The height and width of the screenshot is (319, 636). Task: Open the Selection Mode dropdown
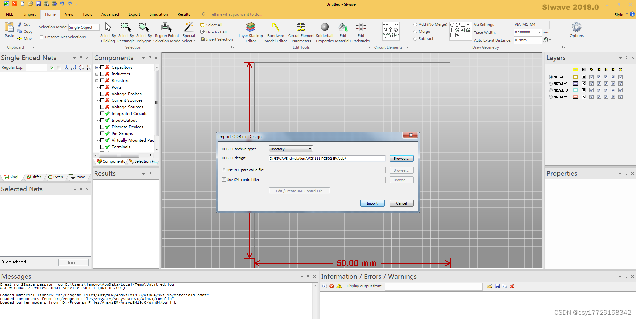(x=97, y=27)
